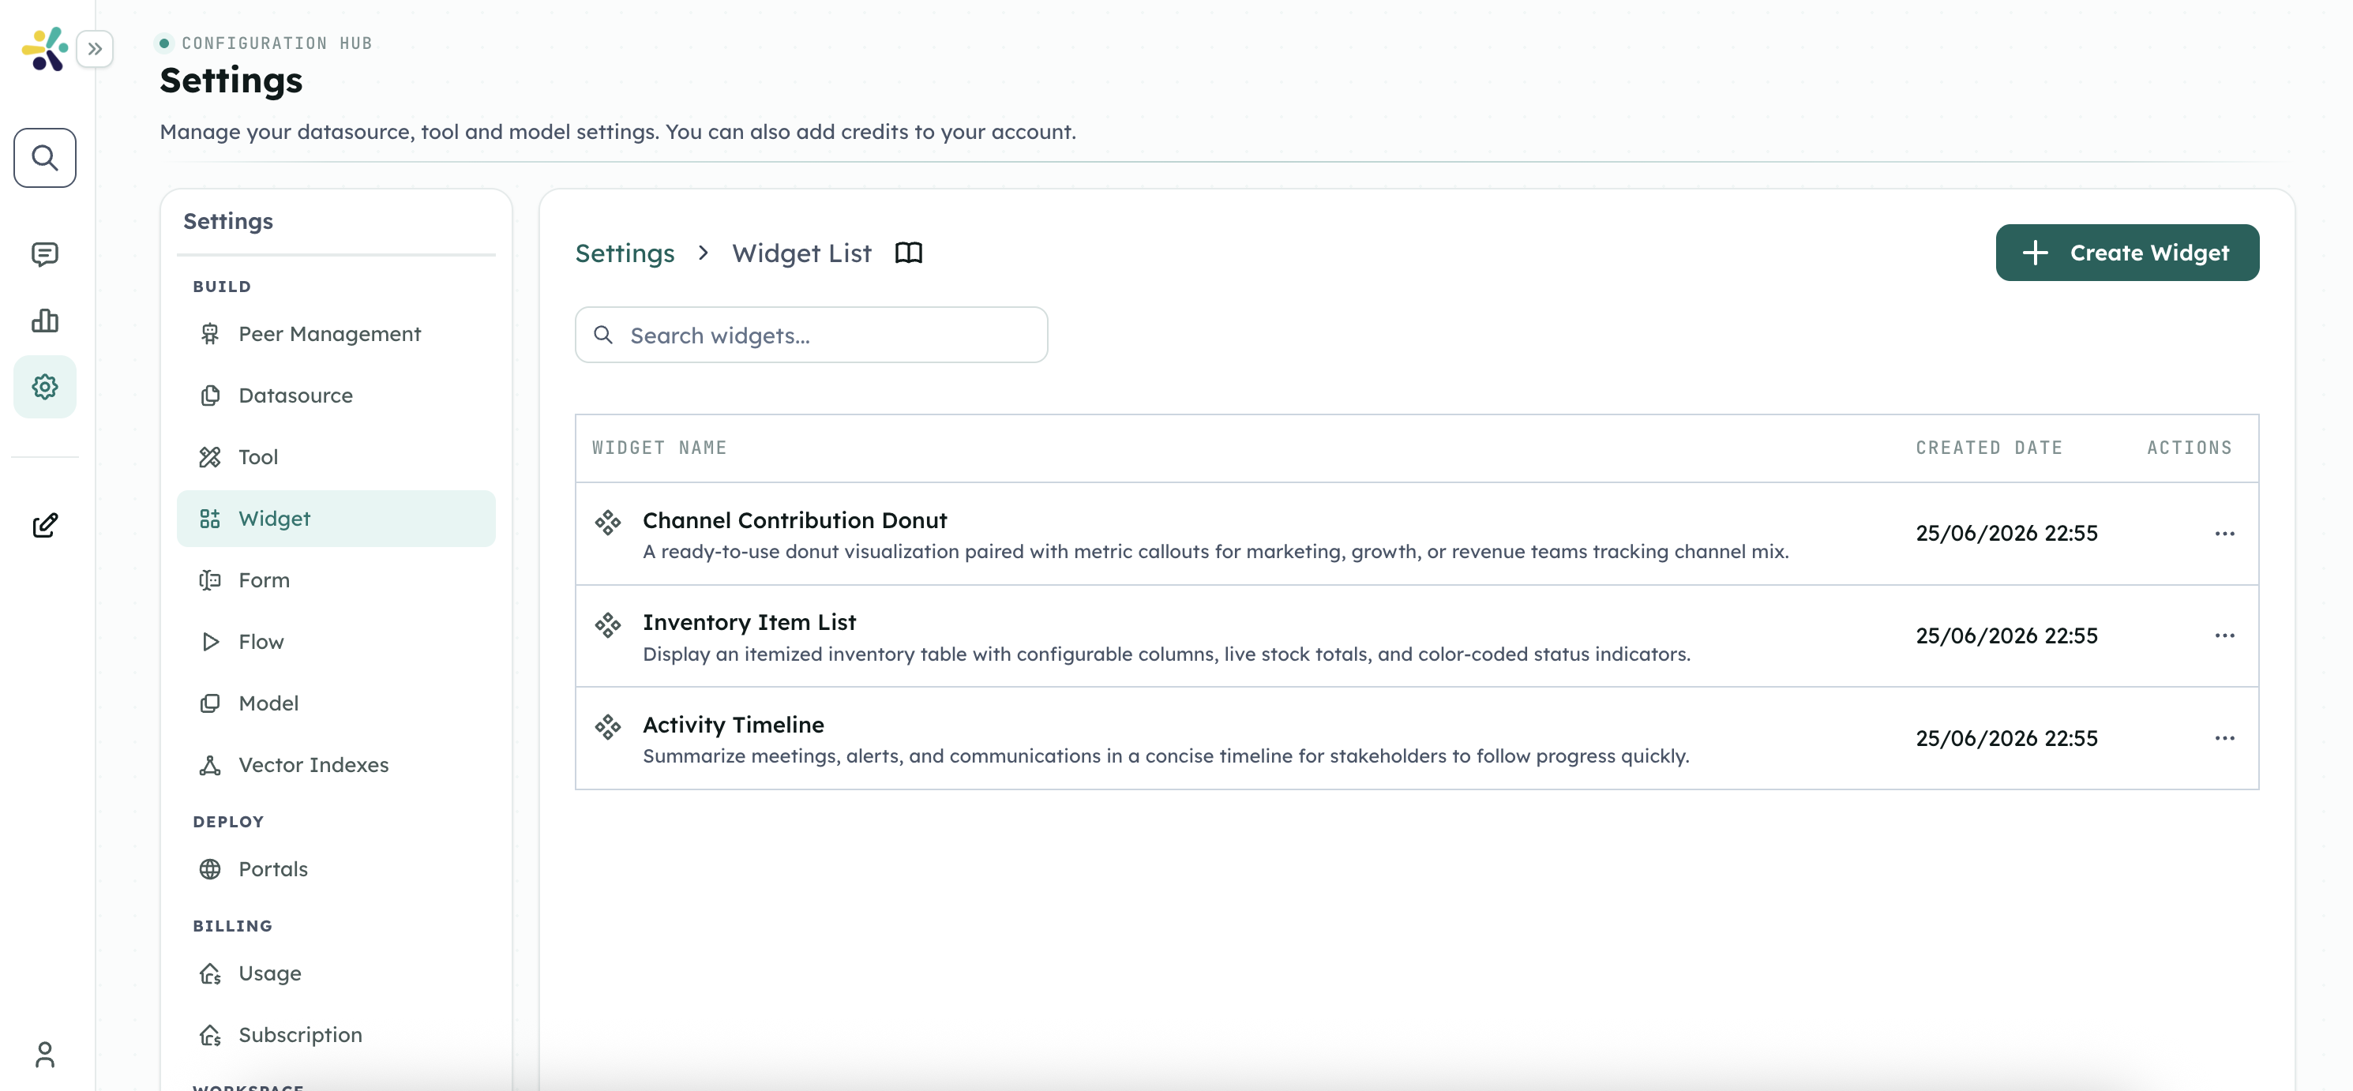Go to Datasource settings
Image resolution: width=2353 pixels, height=1091 pixels.
tap(336, 396)
